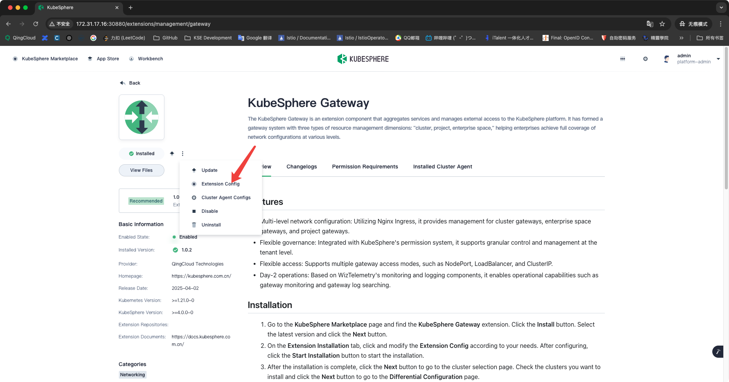The height and width of the screenshot is (382, 729).
Task: Close the KubeSphere browser tab
Action: pyautogui.click(x=117, y=8)
